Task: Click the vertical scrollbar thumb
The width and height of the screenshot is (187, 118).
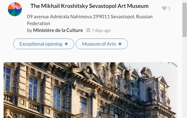Action: [185, 20]
